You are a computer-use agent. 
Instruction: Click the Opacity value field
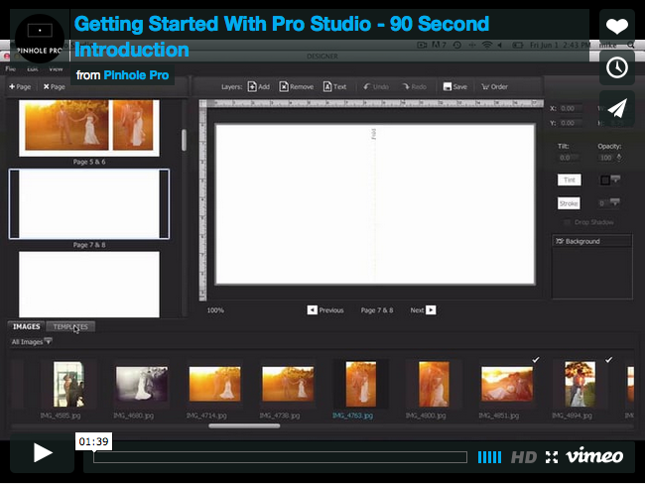click(x=606, y=158)
